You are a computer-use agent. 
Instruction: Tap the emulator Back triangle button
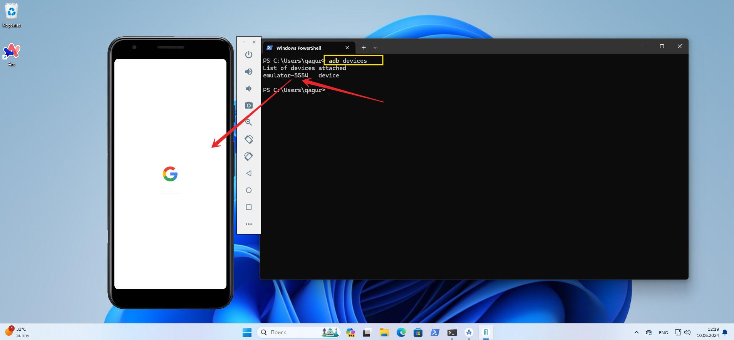[249, 173]
